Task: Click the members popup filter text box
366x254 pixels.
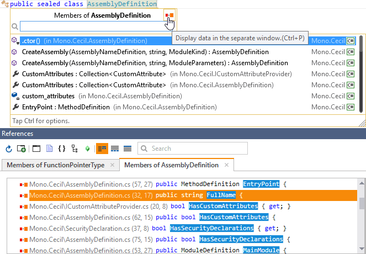Action: tap(91, 26)
